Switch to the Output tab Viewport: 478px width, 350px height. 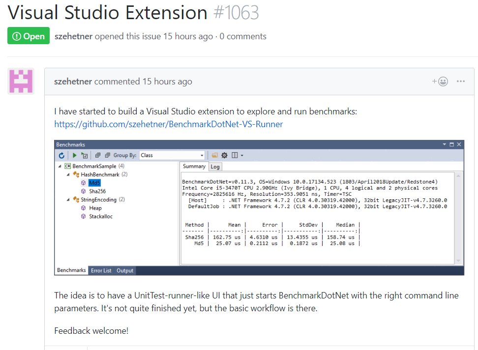(125, 270)
